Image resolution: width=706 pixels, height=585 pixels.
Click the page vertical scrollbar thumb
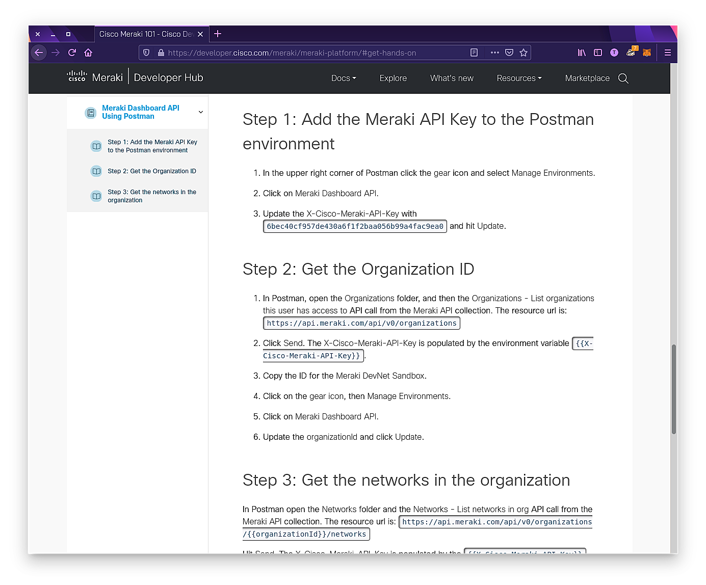coord(674,389)
